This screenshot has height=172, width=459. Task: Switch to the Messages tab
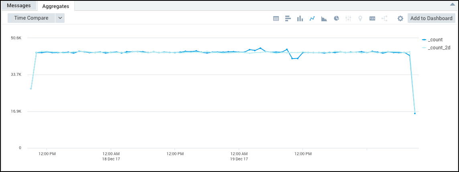[x=19, y=6]
